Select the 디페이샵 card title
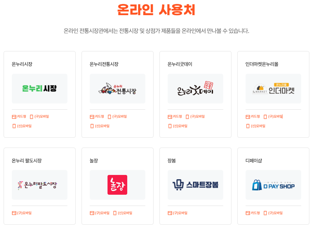Image resolution: width=312 pixels, height=227 pixels. click(x=254, y=160)
